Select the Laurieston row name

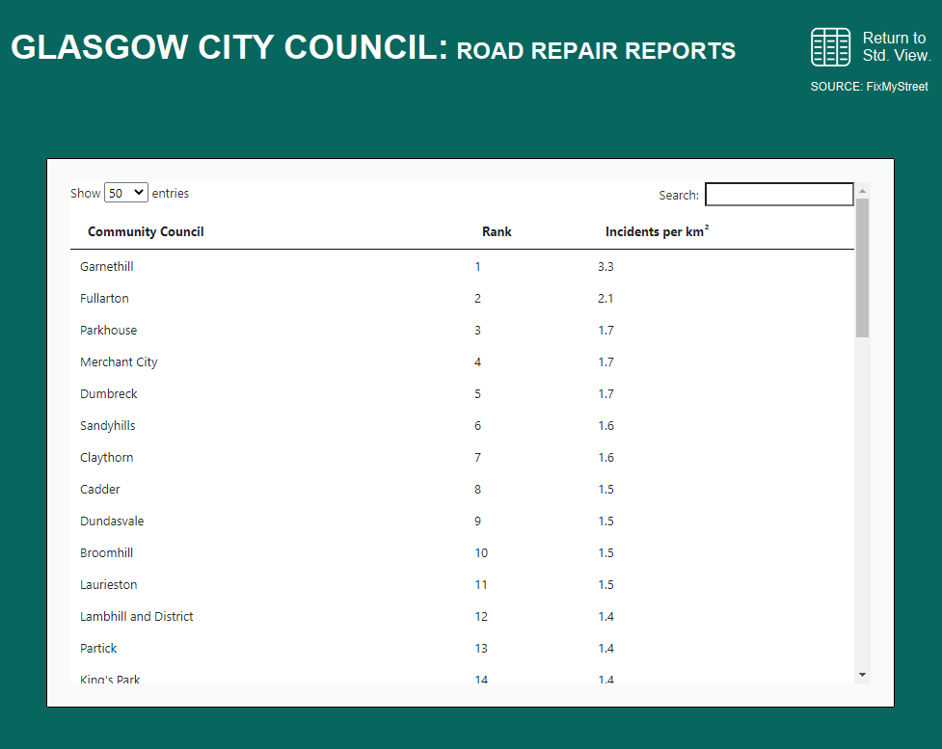[x=108, y=585]
